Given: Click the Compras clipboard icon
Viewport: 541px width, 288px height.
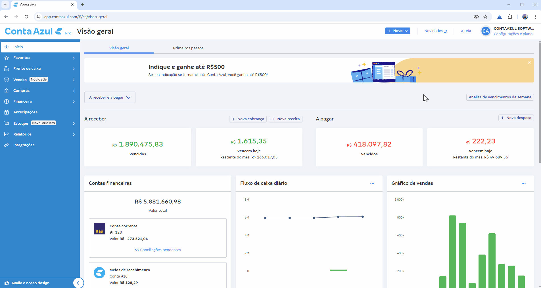Looking at the screenshot, I should point(7,91).
